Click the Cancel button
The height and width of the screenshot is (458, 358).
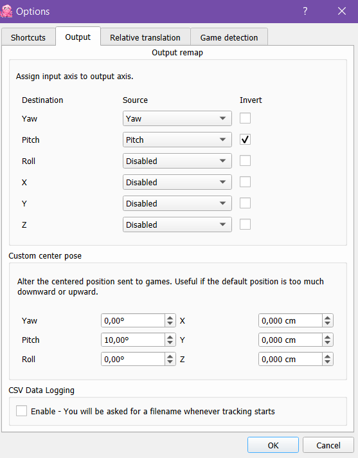328,445
